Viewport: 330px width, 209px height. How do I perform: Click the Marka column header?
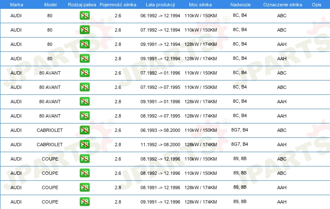pos(16,5)
